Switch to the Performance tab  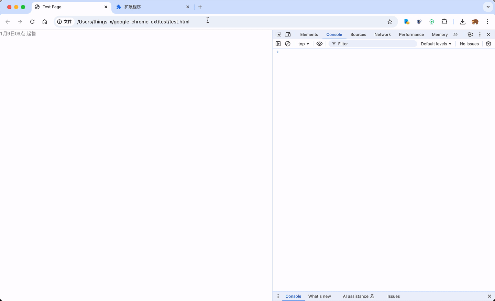[x=411, y=34]
